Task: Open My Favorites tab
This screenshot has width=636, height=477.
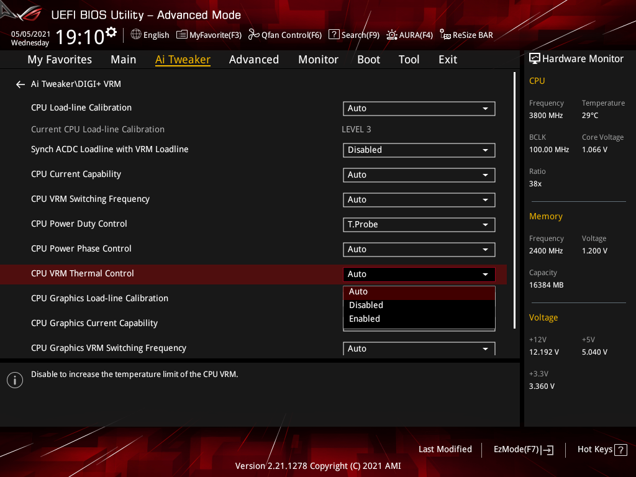Action: [60, 60]
